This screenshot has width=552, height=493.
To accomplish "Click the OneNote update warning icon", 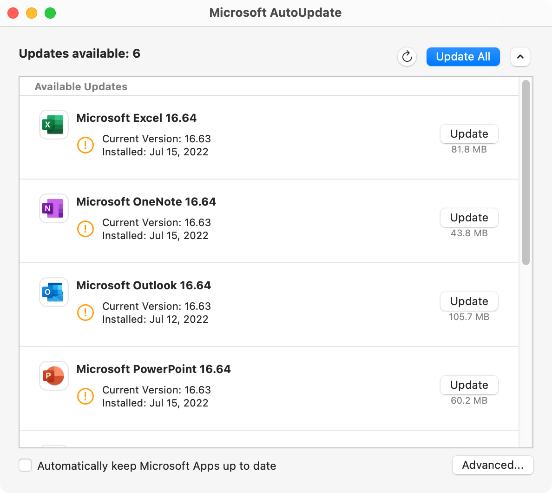I will click(85, 229).
